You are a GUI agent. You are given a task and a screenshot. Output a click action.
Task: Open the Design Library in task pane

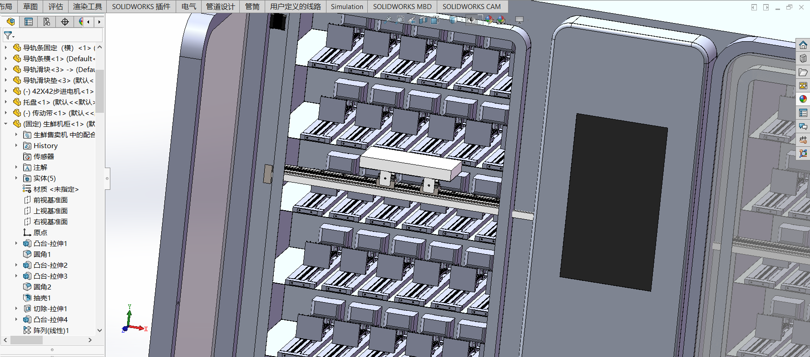pyautogui.click(x=803, y=58)
